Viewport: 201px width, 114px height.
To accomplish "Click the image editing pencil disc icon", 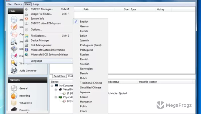I will [x=14, y=27].
